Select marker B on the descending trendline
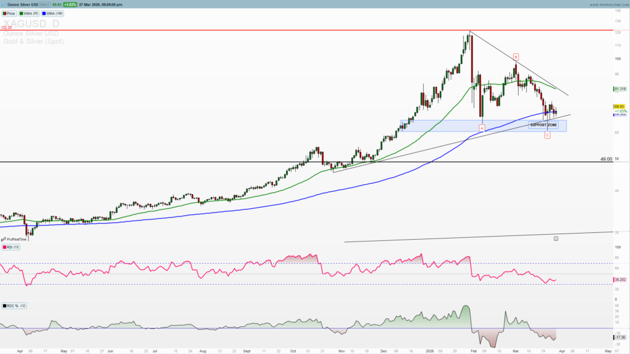 pos(516,57)
